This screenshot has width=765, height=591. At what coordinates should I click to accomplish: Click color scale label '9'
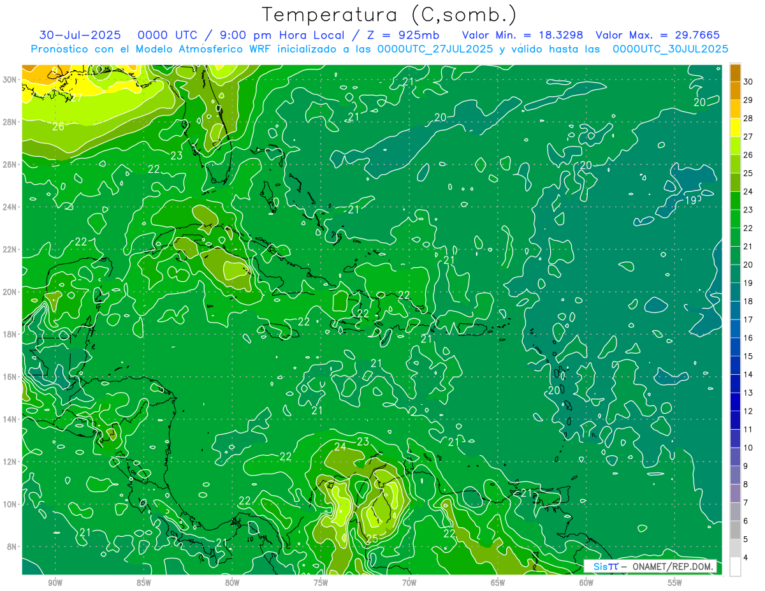pos(747,466)
